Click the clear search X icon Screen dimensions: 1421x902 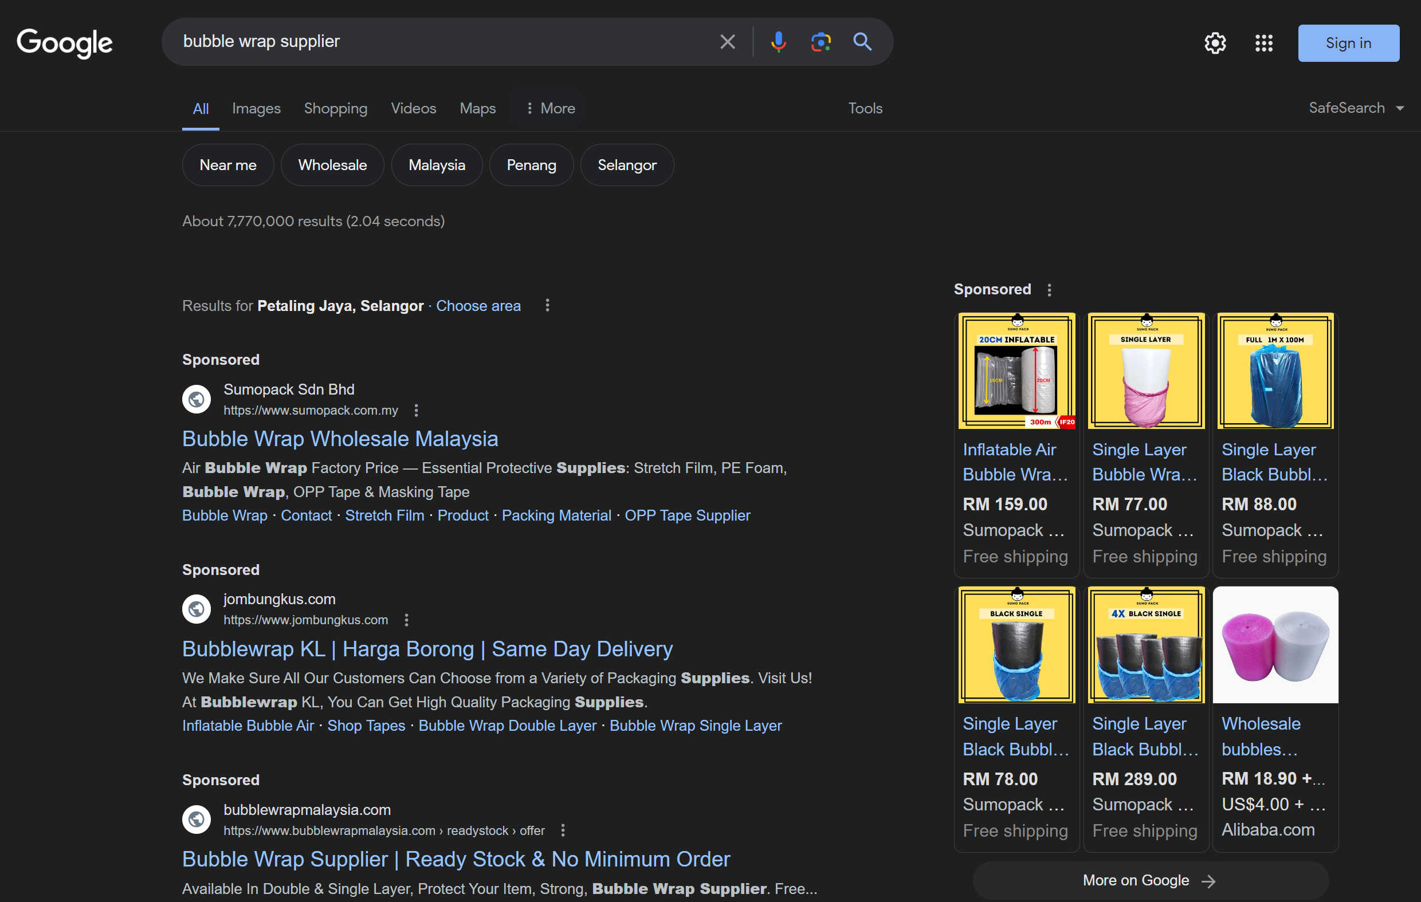click(x=726, y=42)
